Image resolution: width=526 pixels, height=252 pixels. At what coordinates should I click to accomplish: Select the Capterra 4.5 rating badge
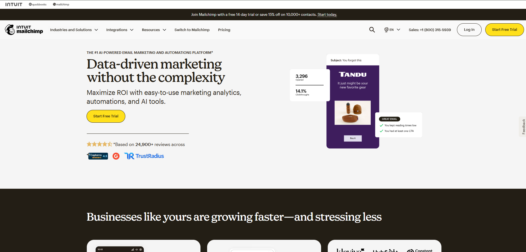(97, 156)
